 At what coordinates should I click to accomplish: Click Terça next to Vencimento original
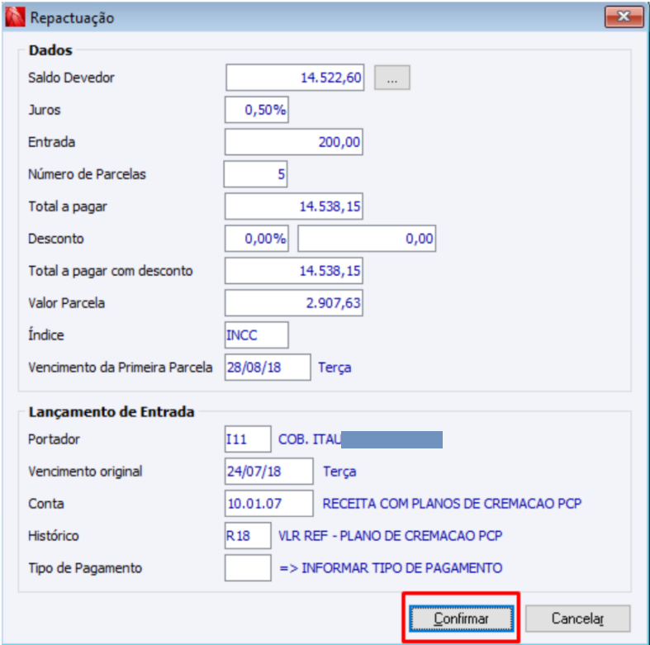coord(339,472)
